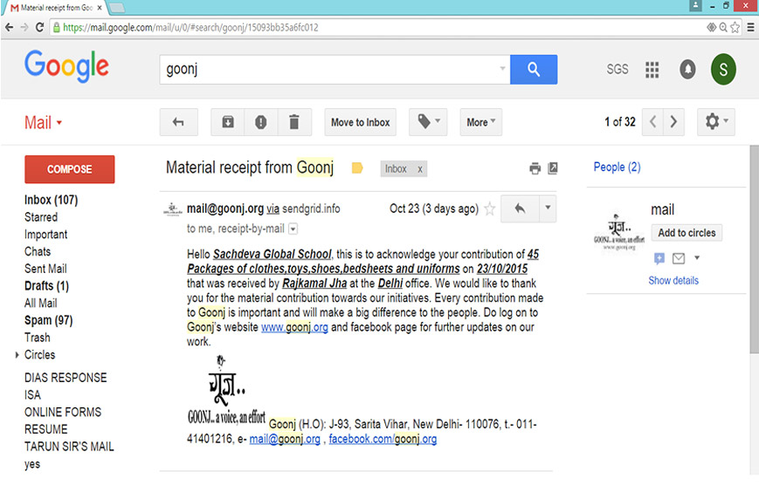Reload the page in browser
Image resolution: width=759 pixels, height=485 pixels.
(39, 28)
